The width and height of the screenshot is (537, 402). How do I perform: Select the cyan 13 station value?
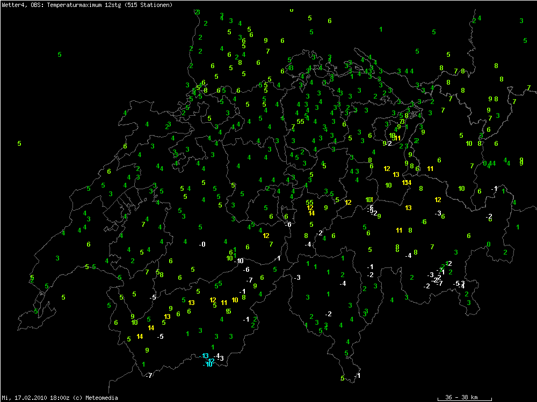(x=205, y=356)
